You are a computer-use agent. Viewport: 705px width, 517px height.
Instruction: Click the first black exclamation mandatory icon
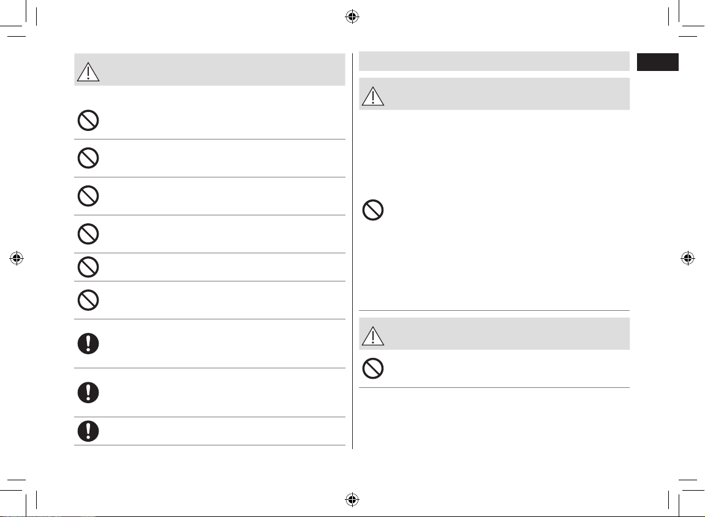[x=88, y=344]
